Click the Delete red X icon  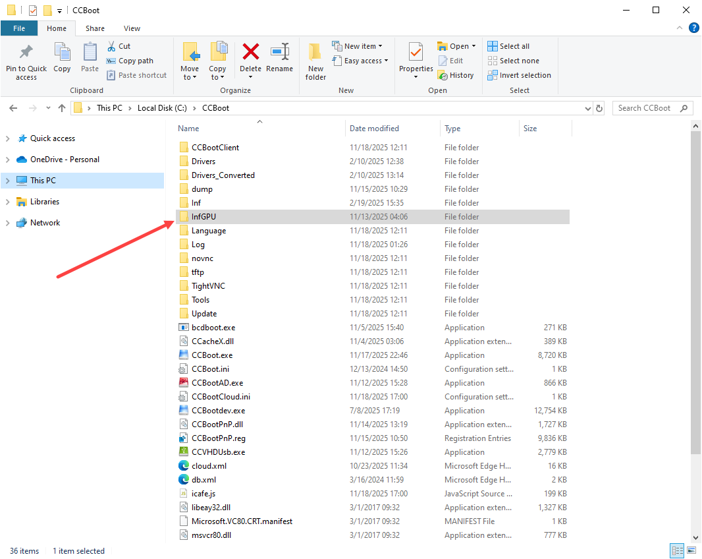point(250,53)
